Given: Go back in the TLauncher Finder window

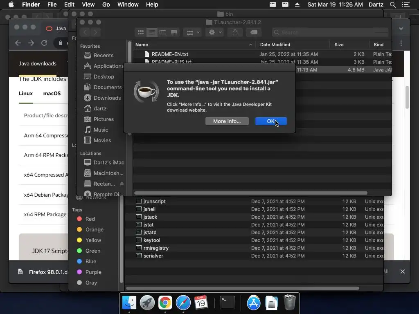Looking at the screenshot, I should pyautogui.click(x=85, y=32).
